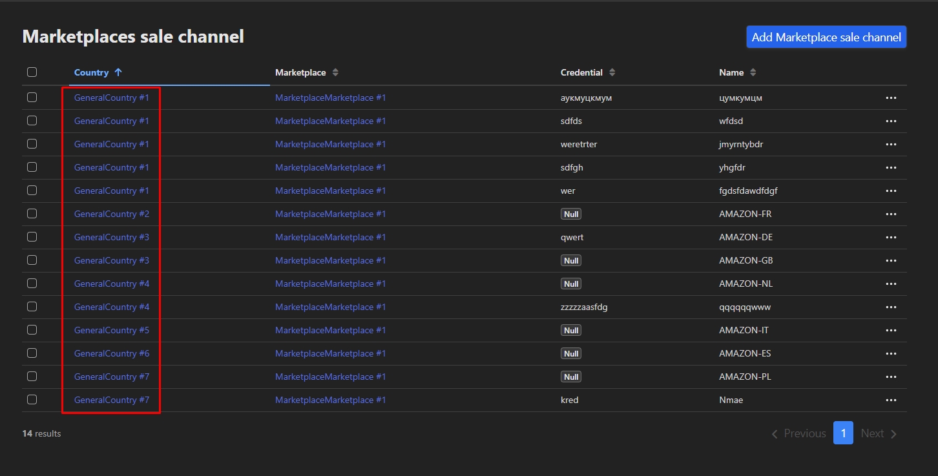Open MarketplaceMarketplace #1 in the AMAZON-ES row
Viewport: 938px width, 476px height.
(330, 353)
